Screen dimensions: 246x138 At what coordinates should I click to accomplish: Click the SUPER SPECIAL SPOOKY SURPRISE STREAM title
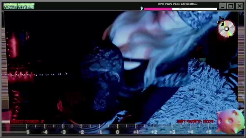[178, 4]
